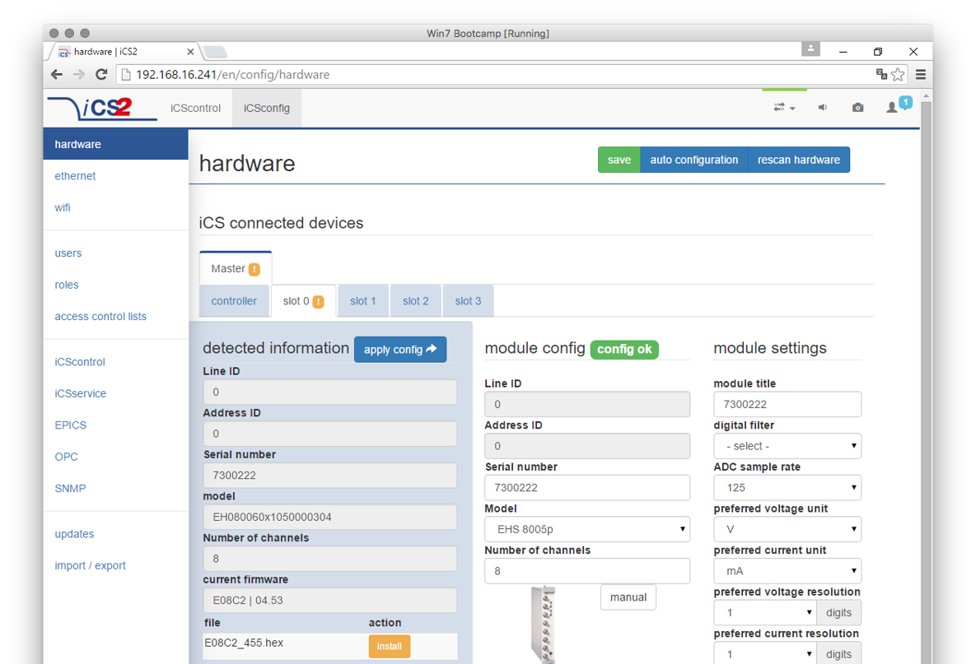Click the iCS2 logo
976x664 pixels.
point(102,108)
